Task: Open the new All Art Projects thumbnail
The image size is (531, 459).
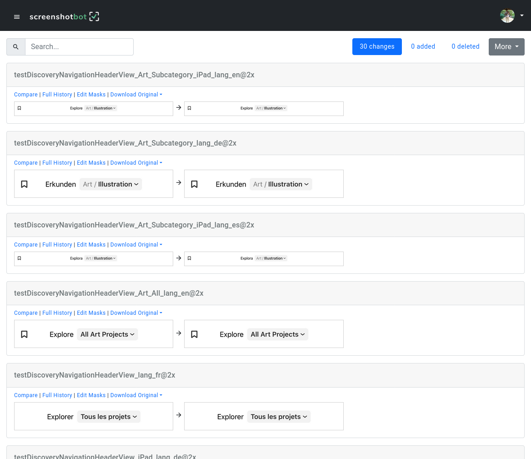Action: tap(264, 334)
